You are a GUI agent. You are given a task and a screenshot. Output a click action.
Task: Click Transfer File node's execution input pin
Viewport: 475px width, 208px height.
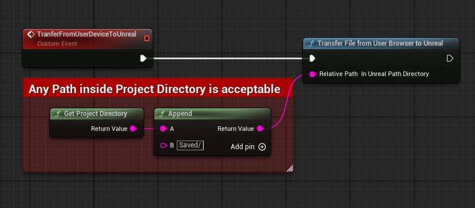click(312, 58)
